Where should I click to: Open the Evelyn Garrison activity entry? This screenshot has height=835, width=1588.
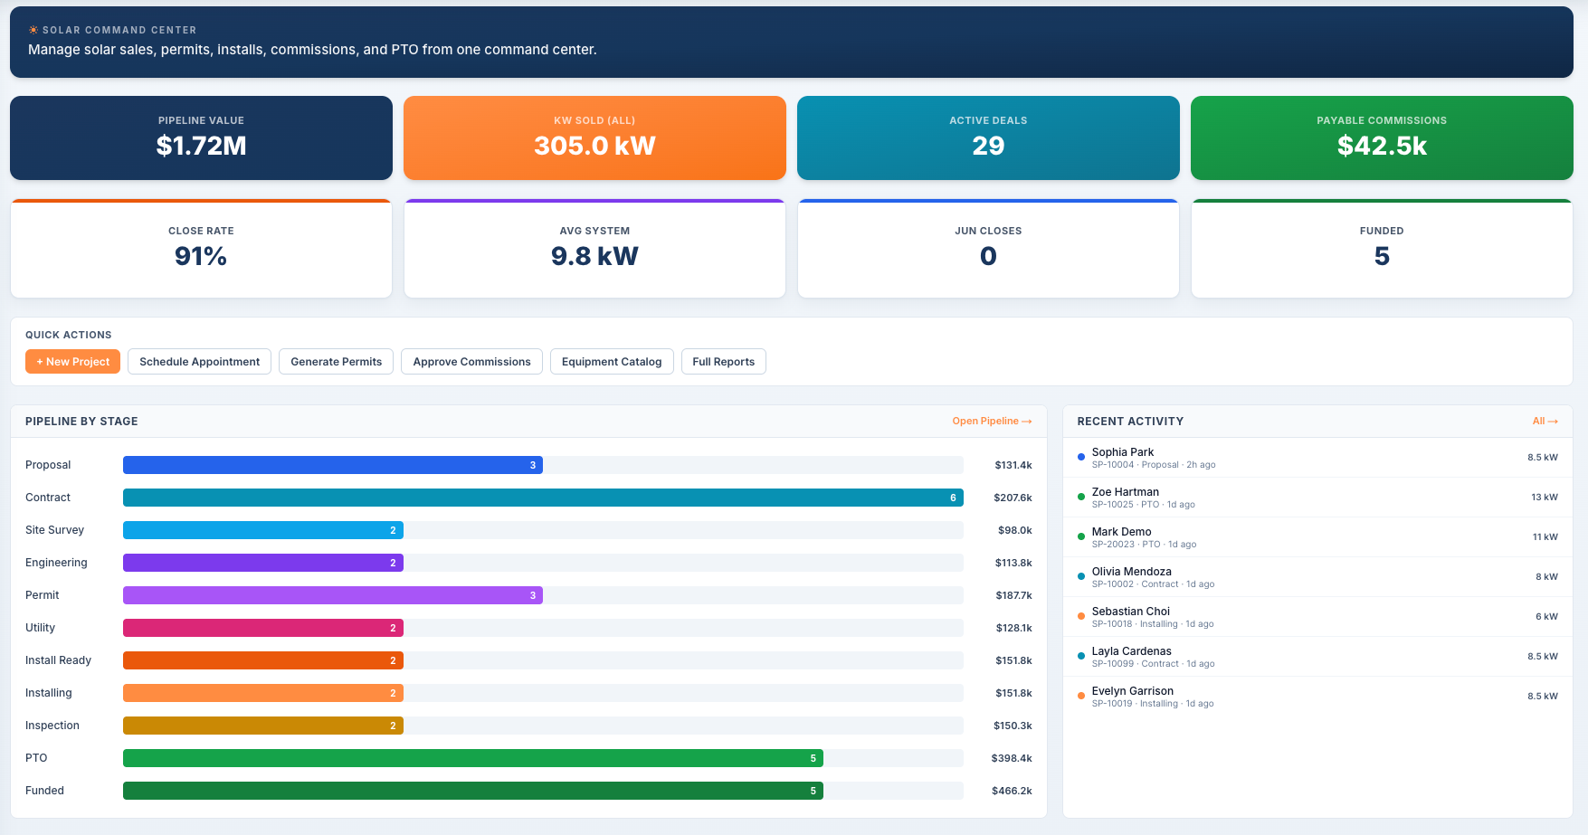pos(1317,697)
